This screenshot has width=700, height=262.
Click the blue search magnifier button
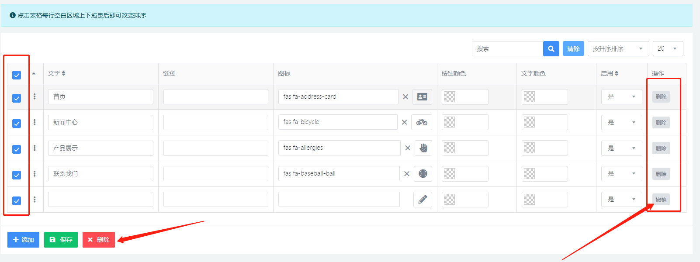click(551, 49)
